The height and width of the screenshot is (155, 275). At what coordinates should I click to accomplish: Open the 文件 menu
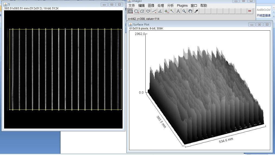pos(132,5)
